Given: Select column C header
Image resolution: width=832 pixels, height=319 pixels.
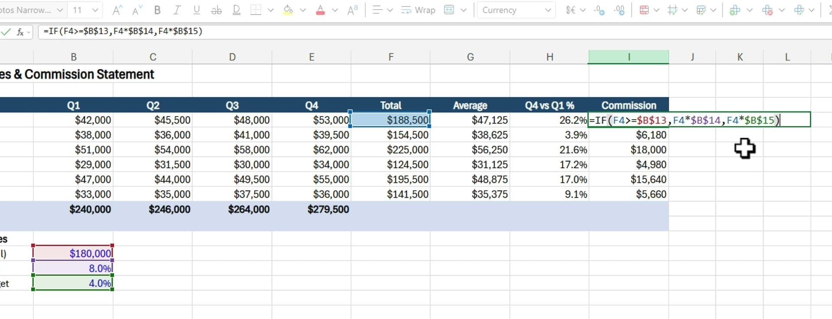Looking at the screenshot, I should click(x=153, y=57).
